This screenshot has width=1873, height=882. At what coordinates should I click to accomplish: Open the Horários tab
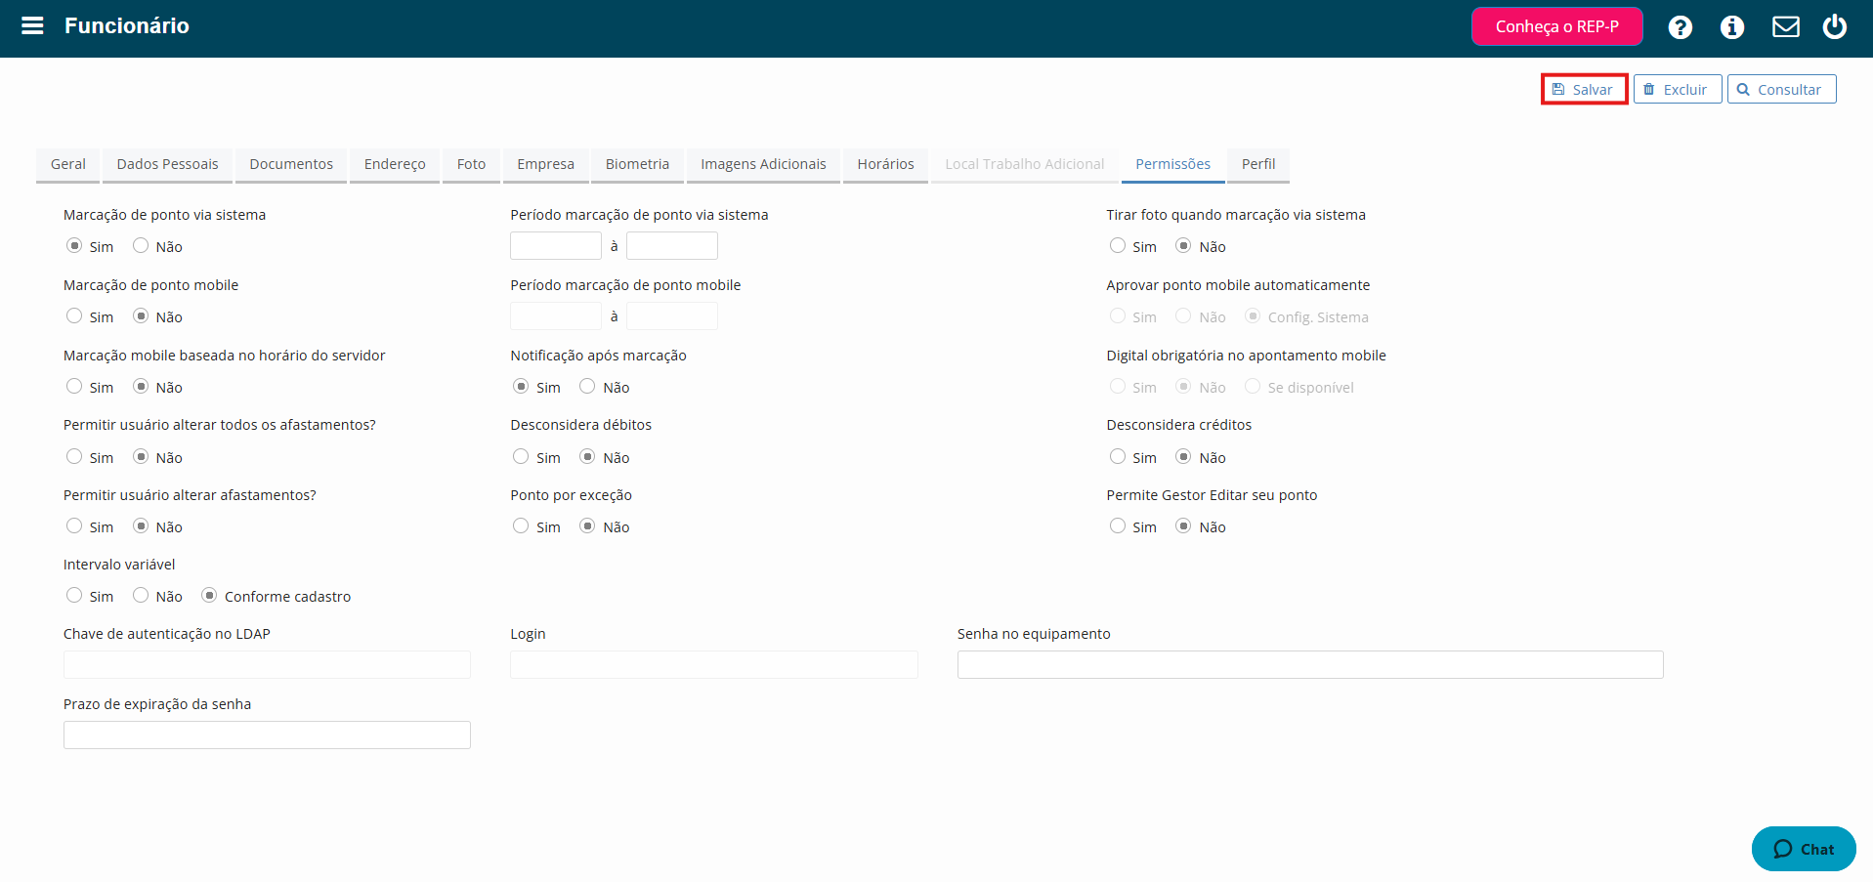pyautogui.click(x=885, y=164)
